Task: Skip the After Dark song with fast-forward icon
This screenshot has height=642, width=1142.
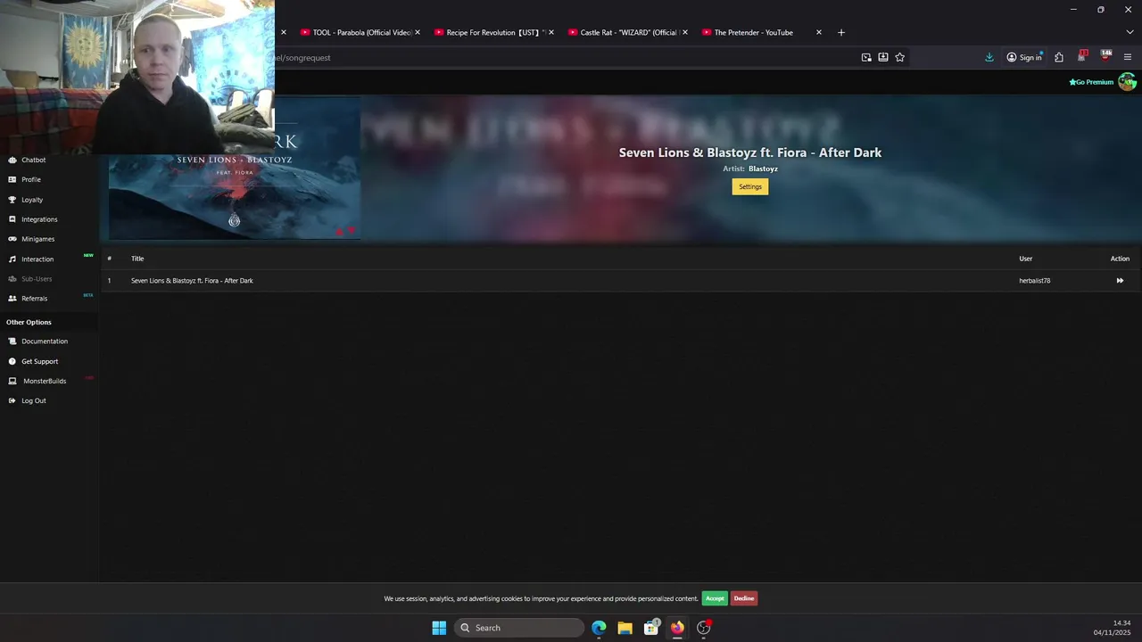Action: click(1120, 281)
